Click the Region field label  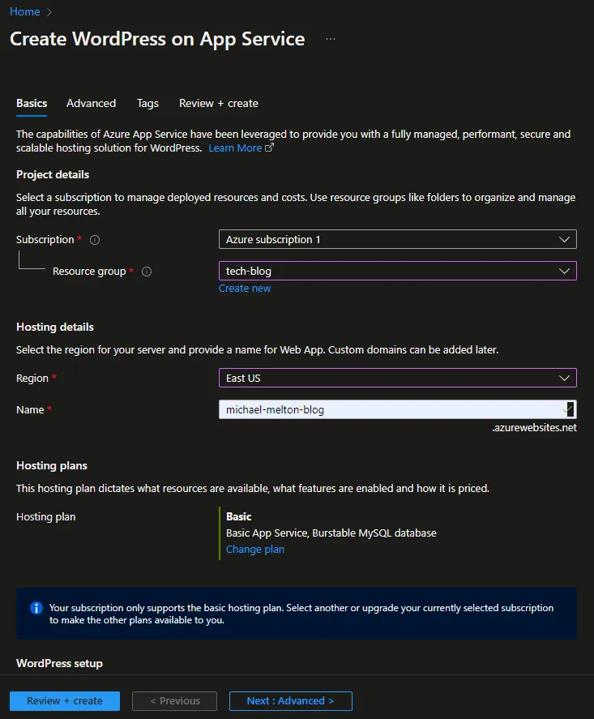point(32,379)
